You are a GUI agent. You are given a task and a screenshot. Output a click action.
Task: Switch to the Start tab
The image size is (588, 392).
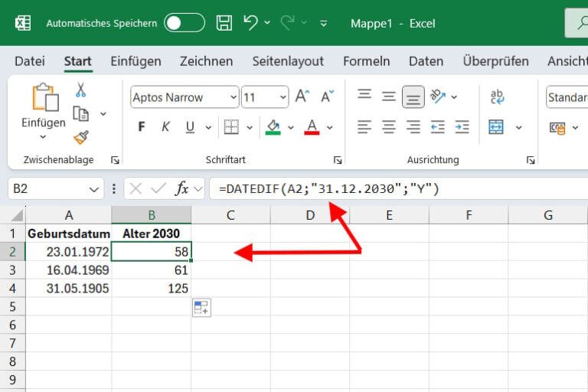[77, 61]
